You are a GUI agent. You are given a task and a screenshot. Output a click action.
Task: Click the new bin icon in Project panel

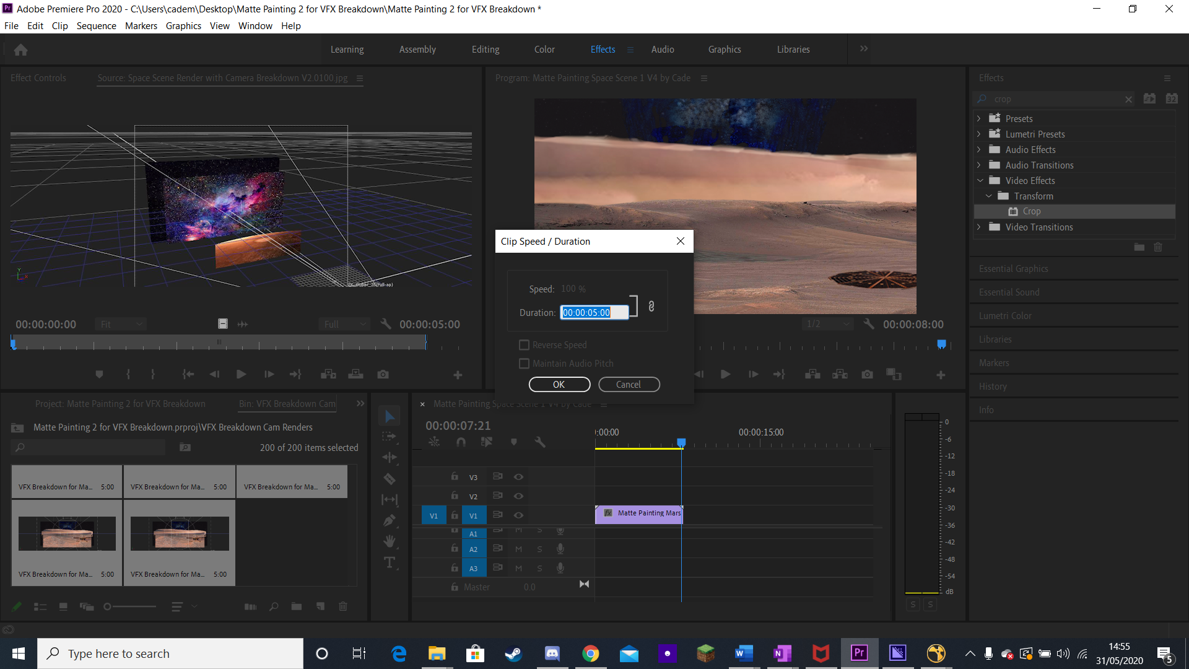(297, 607)
